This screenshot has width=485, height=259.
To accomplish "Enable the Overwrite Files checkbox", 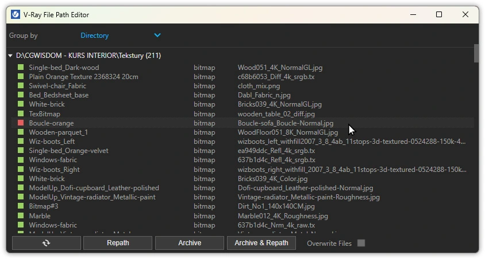I will pyautogui.click(x=361, y=243).
